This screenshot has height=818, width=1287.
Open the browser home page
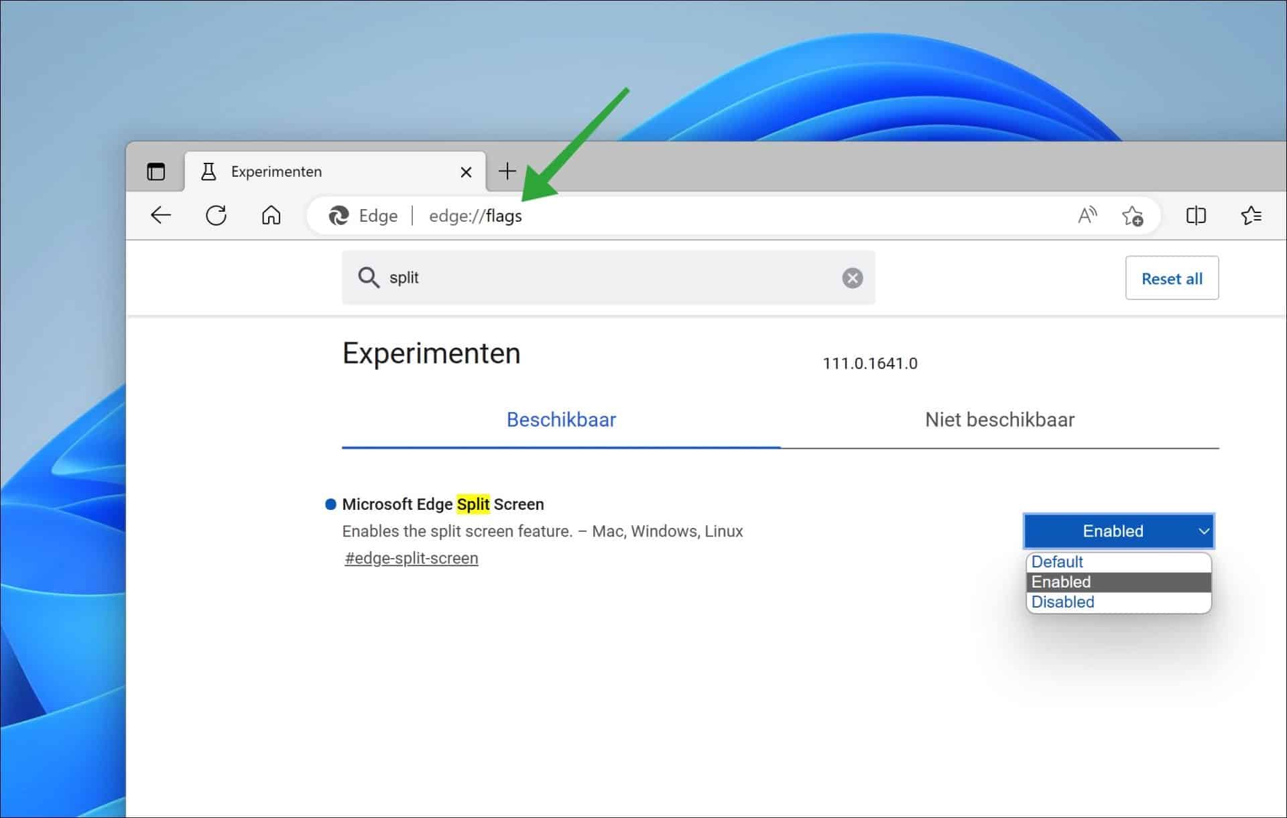[x=271, y=215]
